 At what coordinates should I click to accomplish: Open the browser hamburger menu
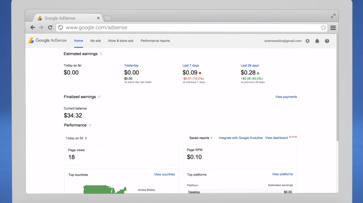(x=333, y=27)
